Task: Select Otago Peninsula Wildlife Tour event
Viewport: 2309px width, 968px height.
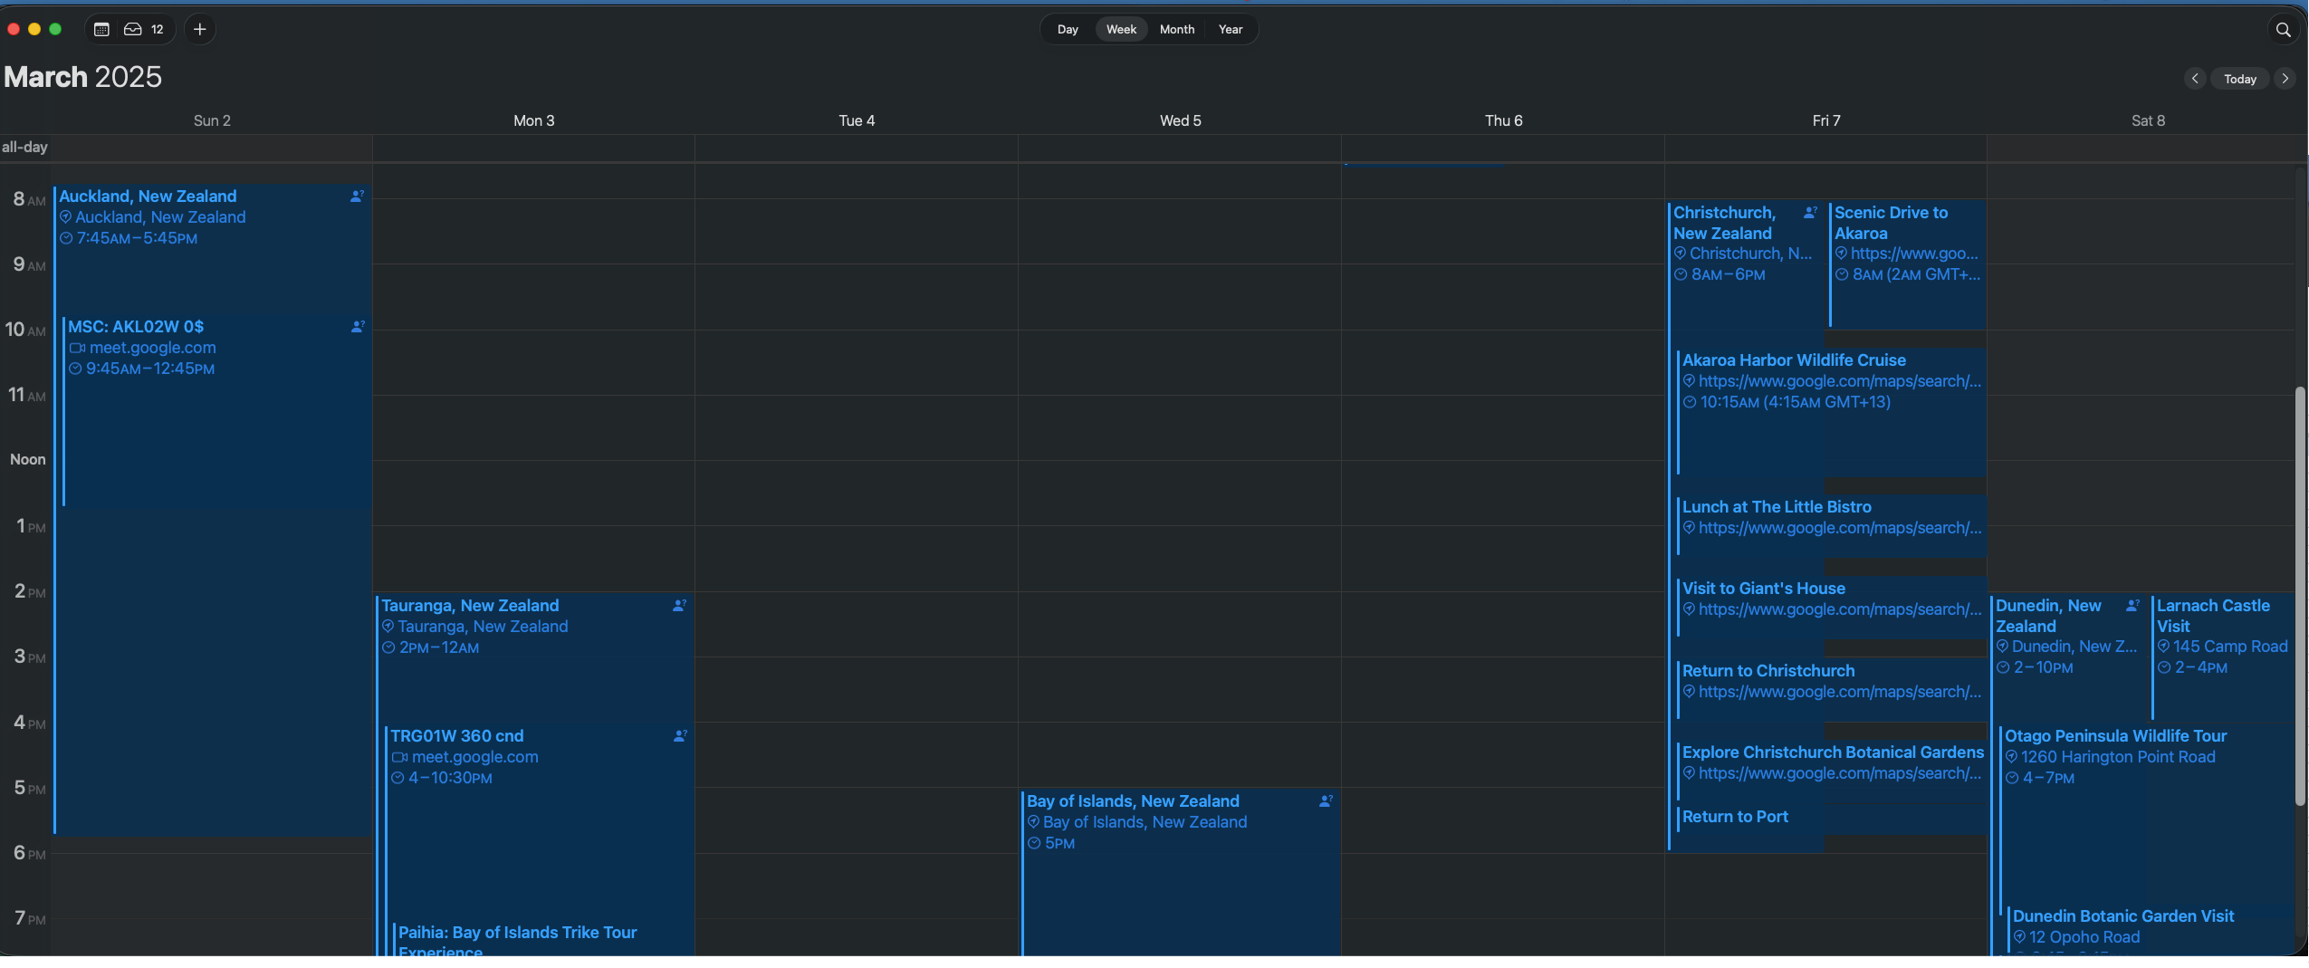Action: pyautogui.click(x=2114, y=736)
